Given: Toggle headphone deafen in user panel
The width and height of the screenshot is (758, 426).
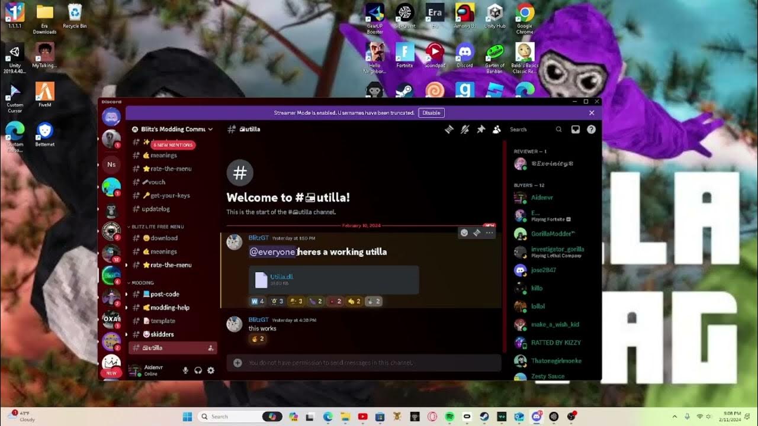Looking at the screenshot, I should pyautogui.click(x=198, y=370).
